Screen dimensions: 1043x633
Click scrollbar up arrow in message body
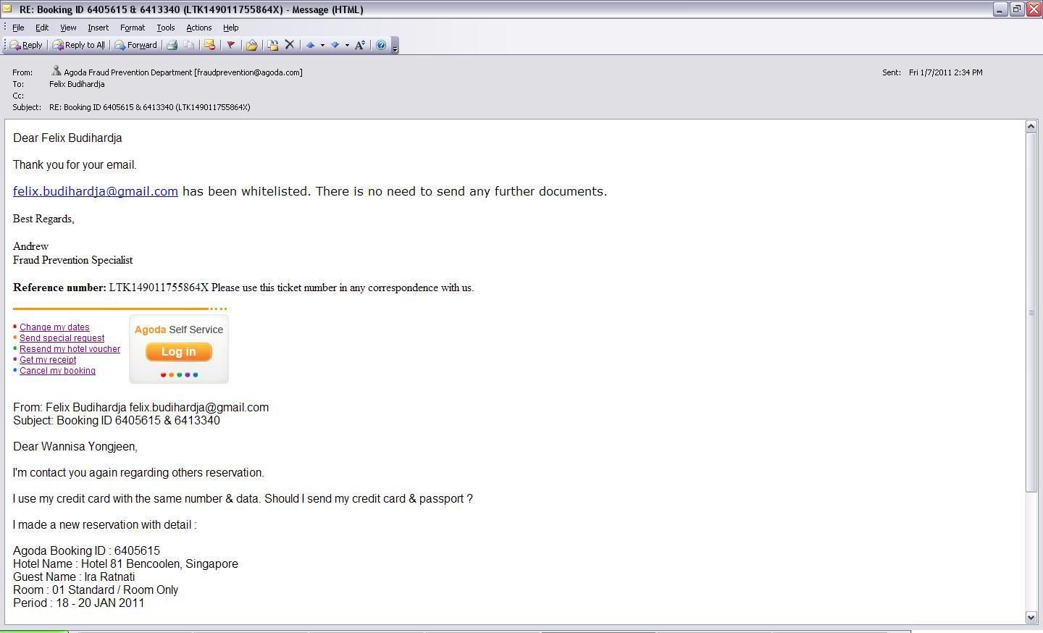point(1031,127)
